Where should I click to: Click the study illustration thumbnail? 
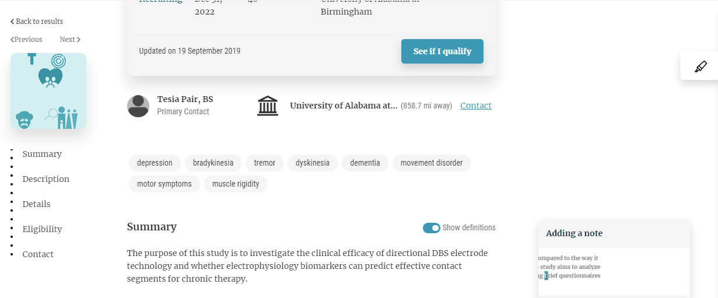48,91
